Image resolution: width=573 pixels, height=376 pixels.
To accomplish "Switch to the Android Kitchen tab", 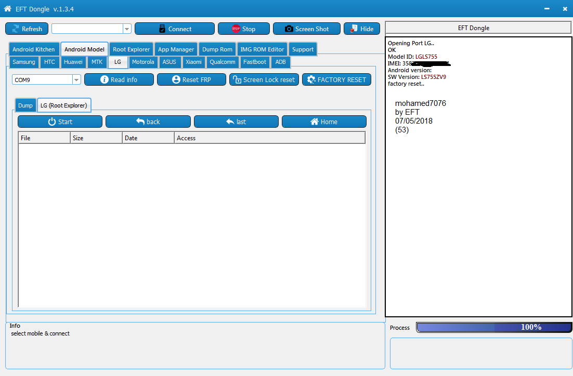I will click(x=34, y=49).
